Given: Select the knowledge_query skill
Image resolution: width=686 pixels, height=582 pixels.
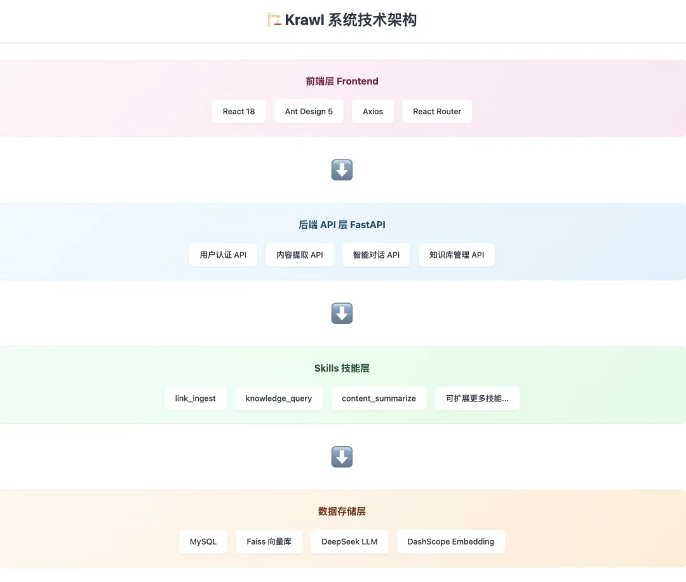Looking at the screenshot, I should [x=279, y=398].
